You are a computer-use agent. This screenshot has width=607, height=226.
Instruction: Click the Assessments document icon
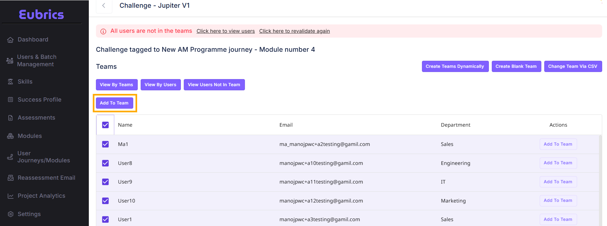10,118
